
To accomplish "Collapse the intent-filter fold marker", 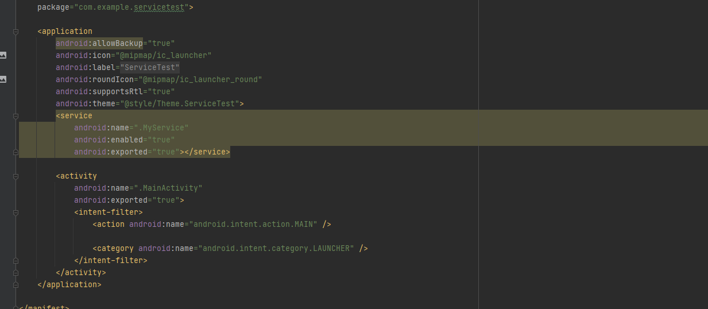I will [x=16, y=212].
